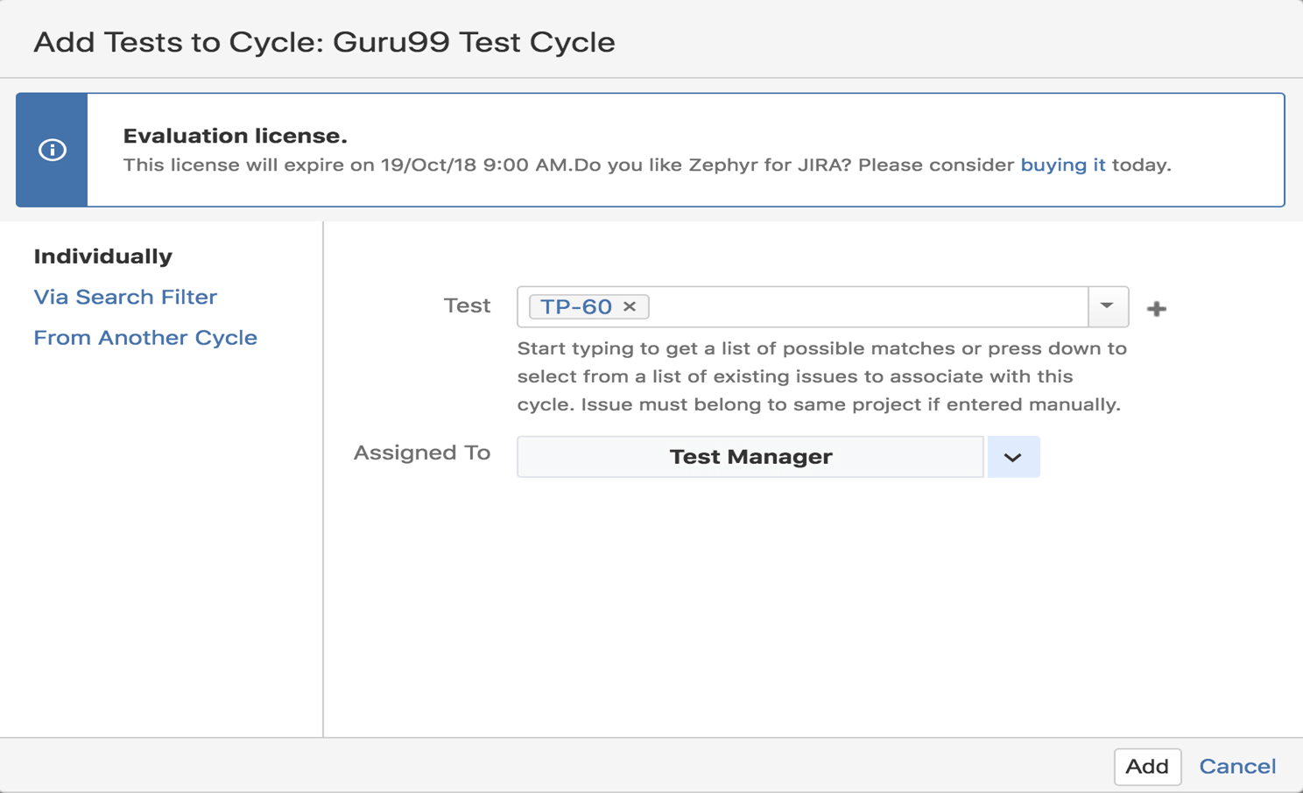Open the Test field dropdown arrow
The width and height of the screenshot is (1303, 793).
[1108, 306]
